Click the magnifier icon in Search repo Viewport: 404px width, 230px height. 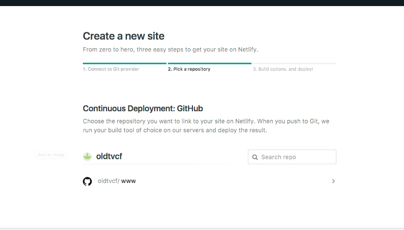255,157
